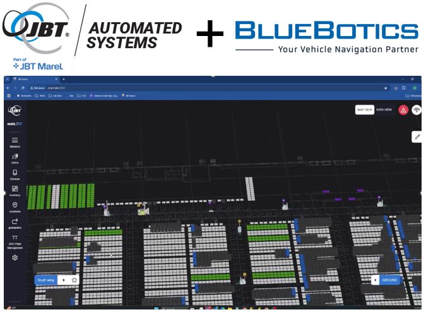Go to the Locations pin icon
This screenshot has height=312, width=426.
15,205
